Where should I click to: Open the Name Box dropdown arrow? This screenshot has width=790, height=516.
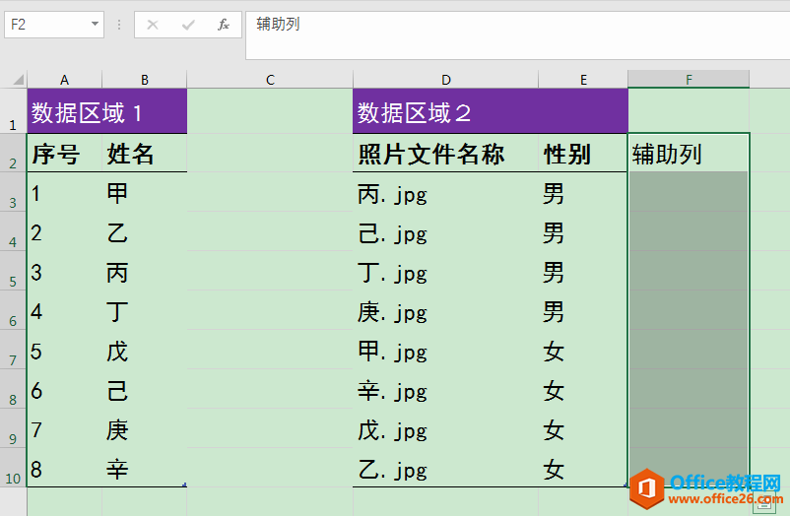95,24
